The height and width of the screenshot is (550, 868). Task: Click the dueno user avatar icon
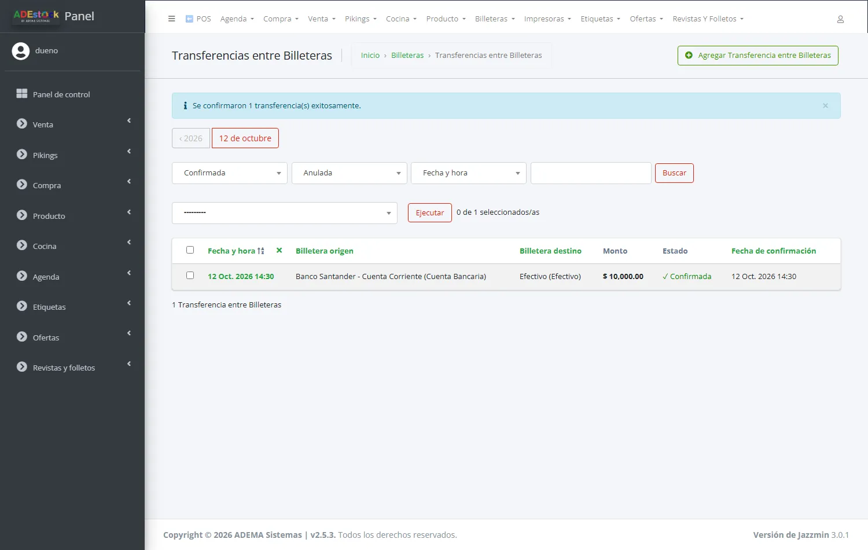click(21, 51)
